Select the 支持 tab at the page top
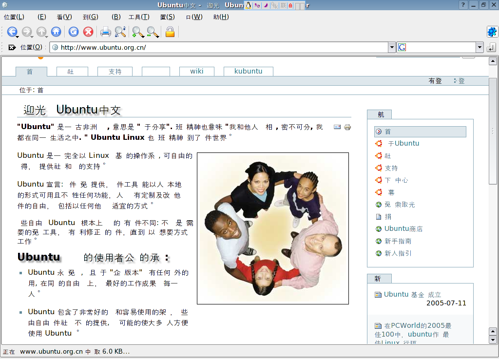The height and width of the screenshot is (359, 499). [115, 72]
